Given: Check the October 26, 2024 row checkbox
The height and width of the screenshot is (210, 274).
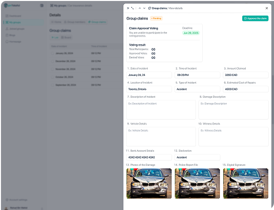Looking at the screenshot, I should click(x=53, y=77).
